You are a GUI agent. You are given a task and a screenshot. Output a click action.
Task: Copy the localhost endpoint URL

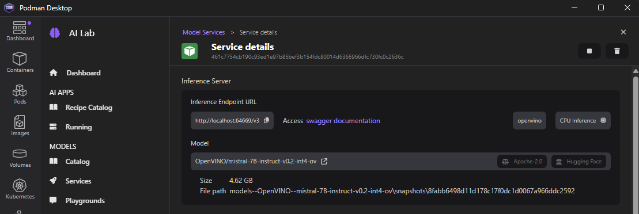coord(267,120)
